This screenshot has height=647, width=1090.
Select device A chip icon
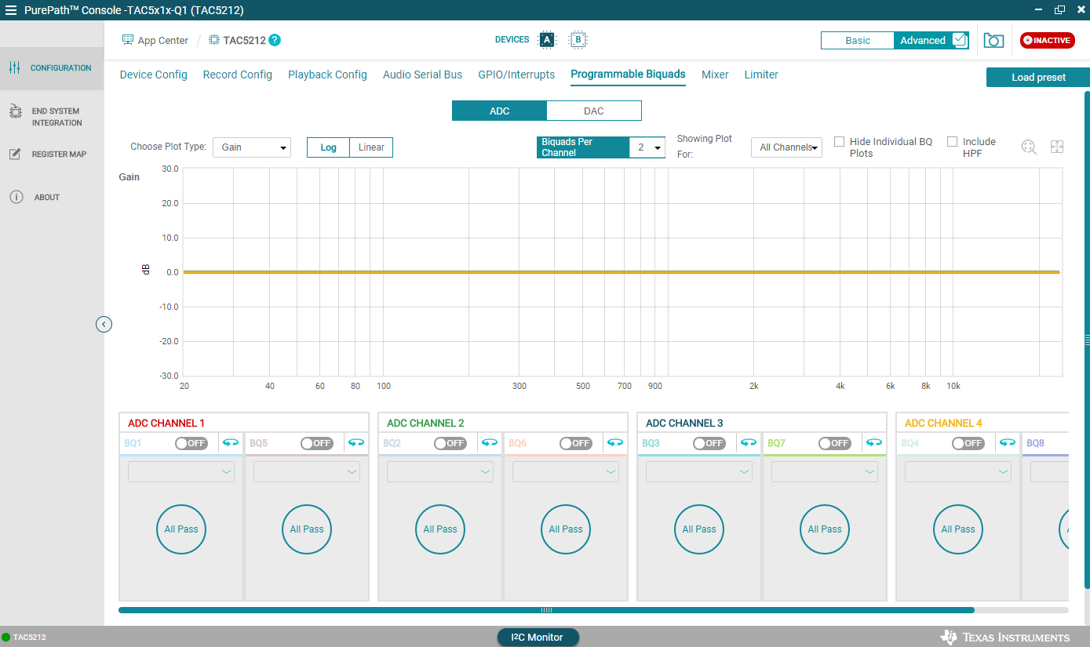[547, 40]
